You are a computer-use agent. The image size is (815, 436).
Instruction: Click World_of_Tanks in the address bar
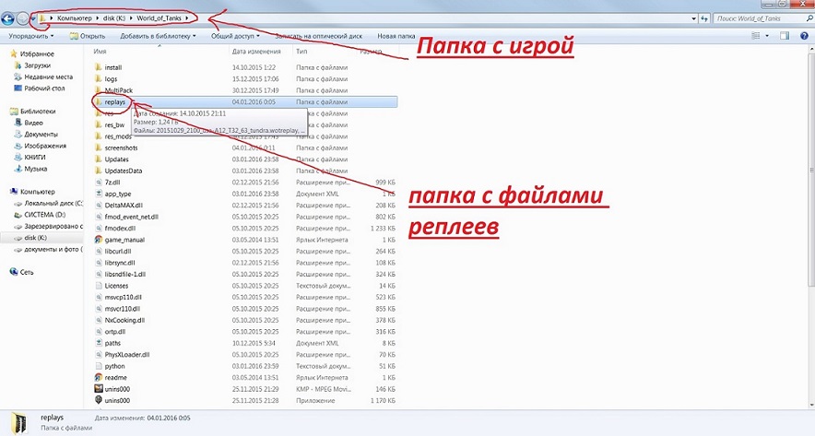tap(159, 18)
